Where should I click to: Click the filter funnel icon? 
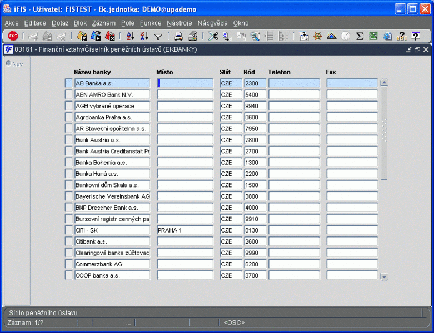pyautogui.click(x=158, y=37)
